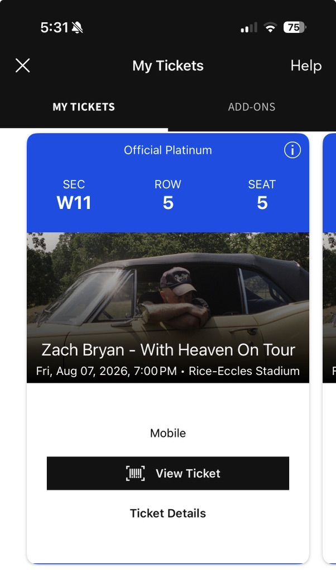Tap the info icon on the Official Platinum ticket
This screenshot has height=570, width=336.
(292, 150)
